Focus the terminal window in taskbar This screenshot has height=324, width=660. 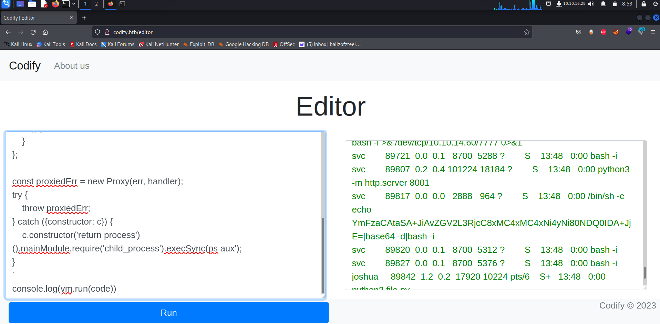click(x=122, y=4)
